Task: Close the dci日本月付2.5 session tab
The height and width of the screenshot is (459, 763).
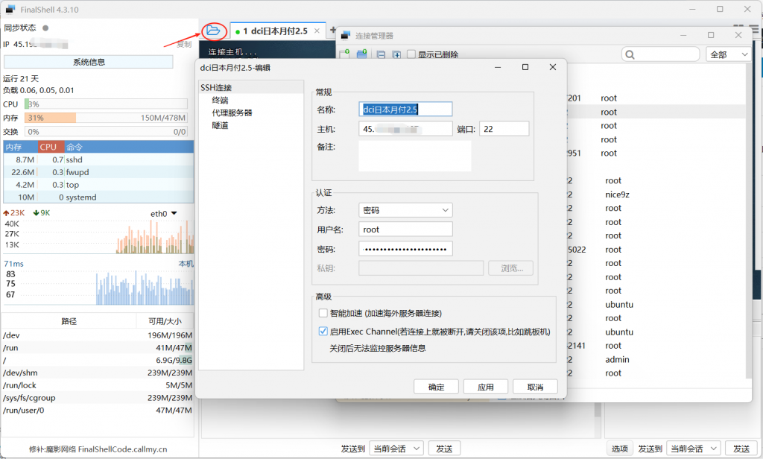Action: pos(317,31)
